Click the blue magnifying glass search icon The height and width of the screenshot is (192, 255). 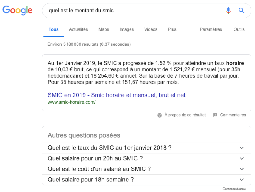pos(241,11)
